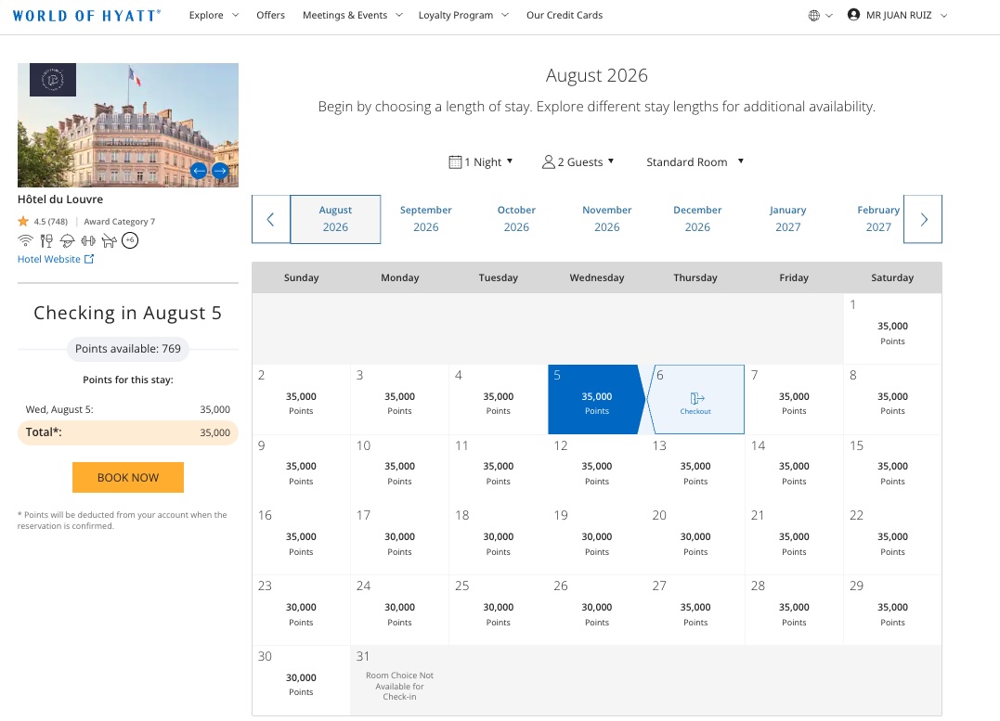The height and width of the screenshot is (721, 1000).
Task: Click the 4.5 (748) reviews rating
Action: click(50, 221)
